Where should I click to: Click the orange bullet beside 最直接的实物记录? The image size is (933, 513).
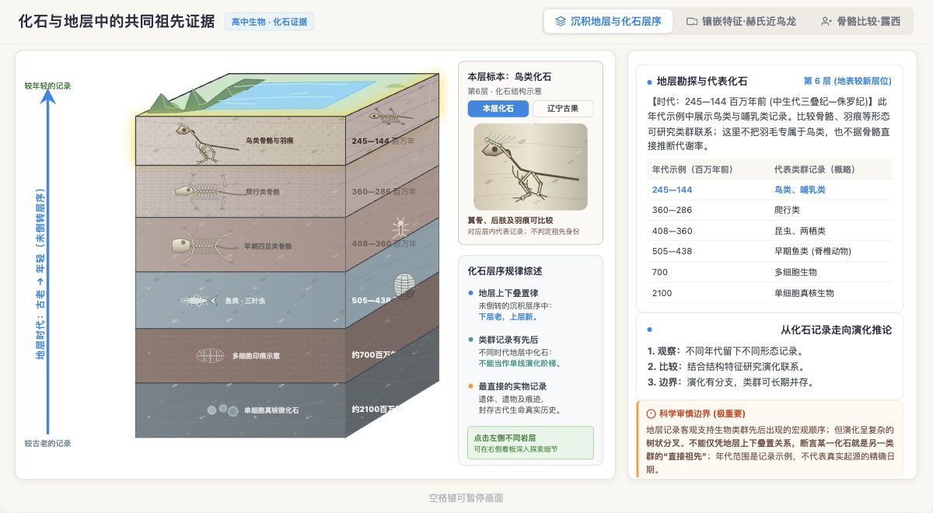tap(470, 386)
